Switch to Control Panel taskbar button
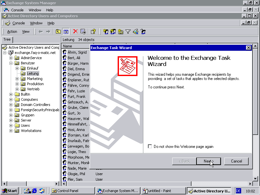The width and height of the screenshot is (260, 195). (72, 191)
